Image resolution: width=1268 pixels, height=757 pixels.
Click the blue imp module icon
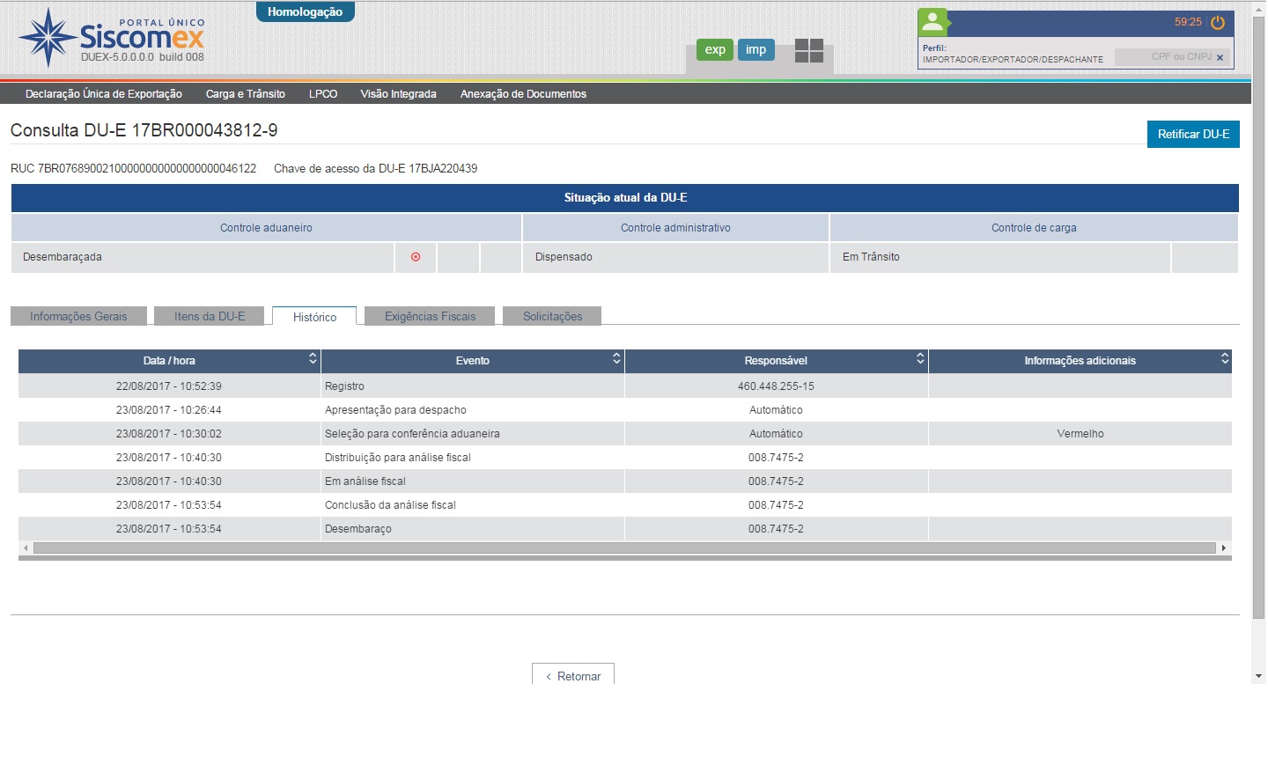tap(756, 50)
